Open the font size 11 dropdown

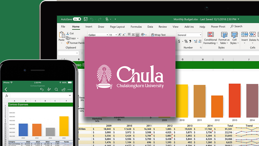(x=116, y=35)
